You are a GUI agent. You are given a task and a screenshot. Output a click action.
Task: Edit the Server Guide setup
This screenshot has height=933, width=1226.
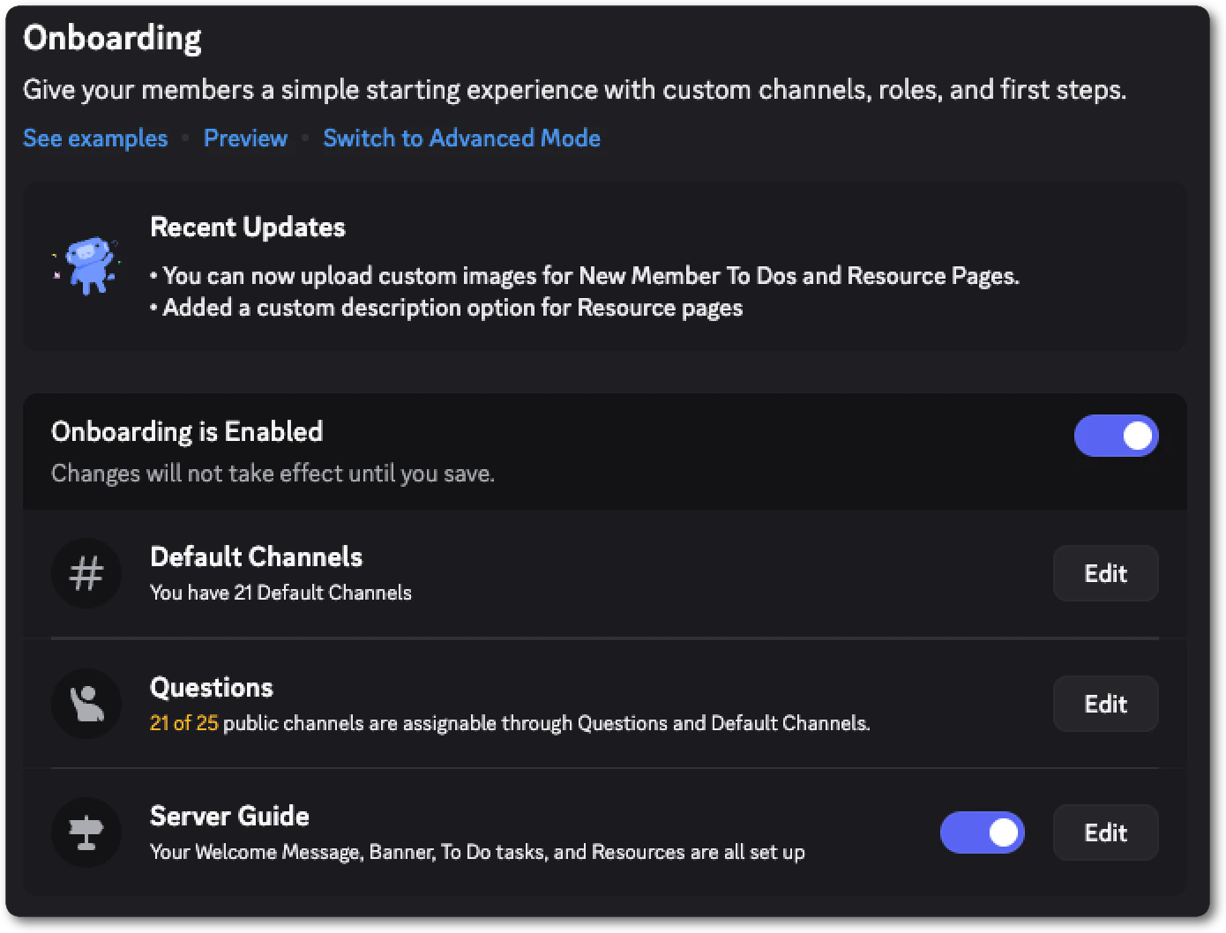(1105, 832)
